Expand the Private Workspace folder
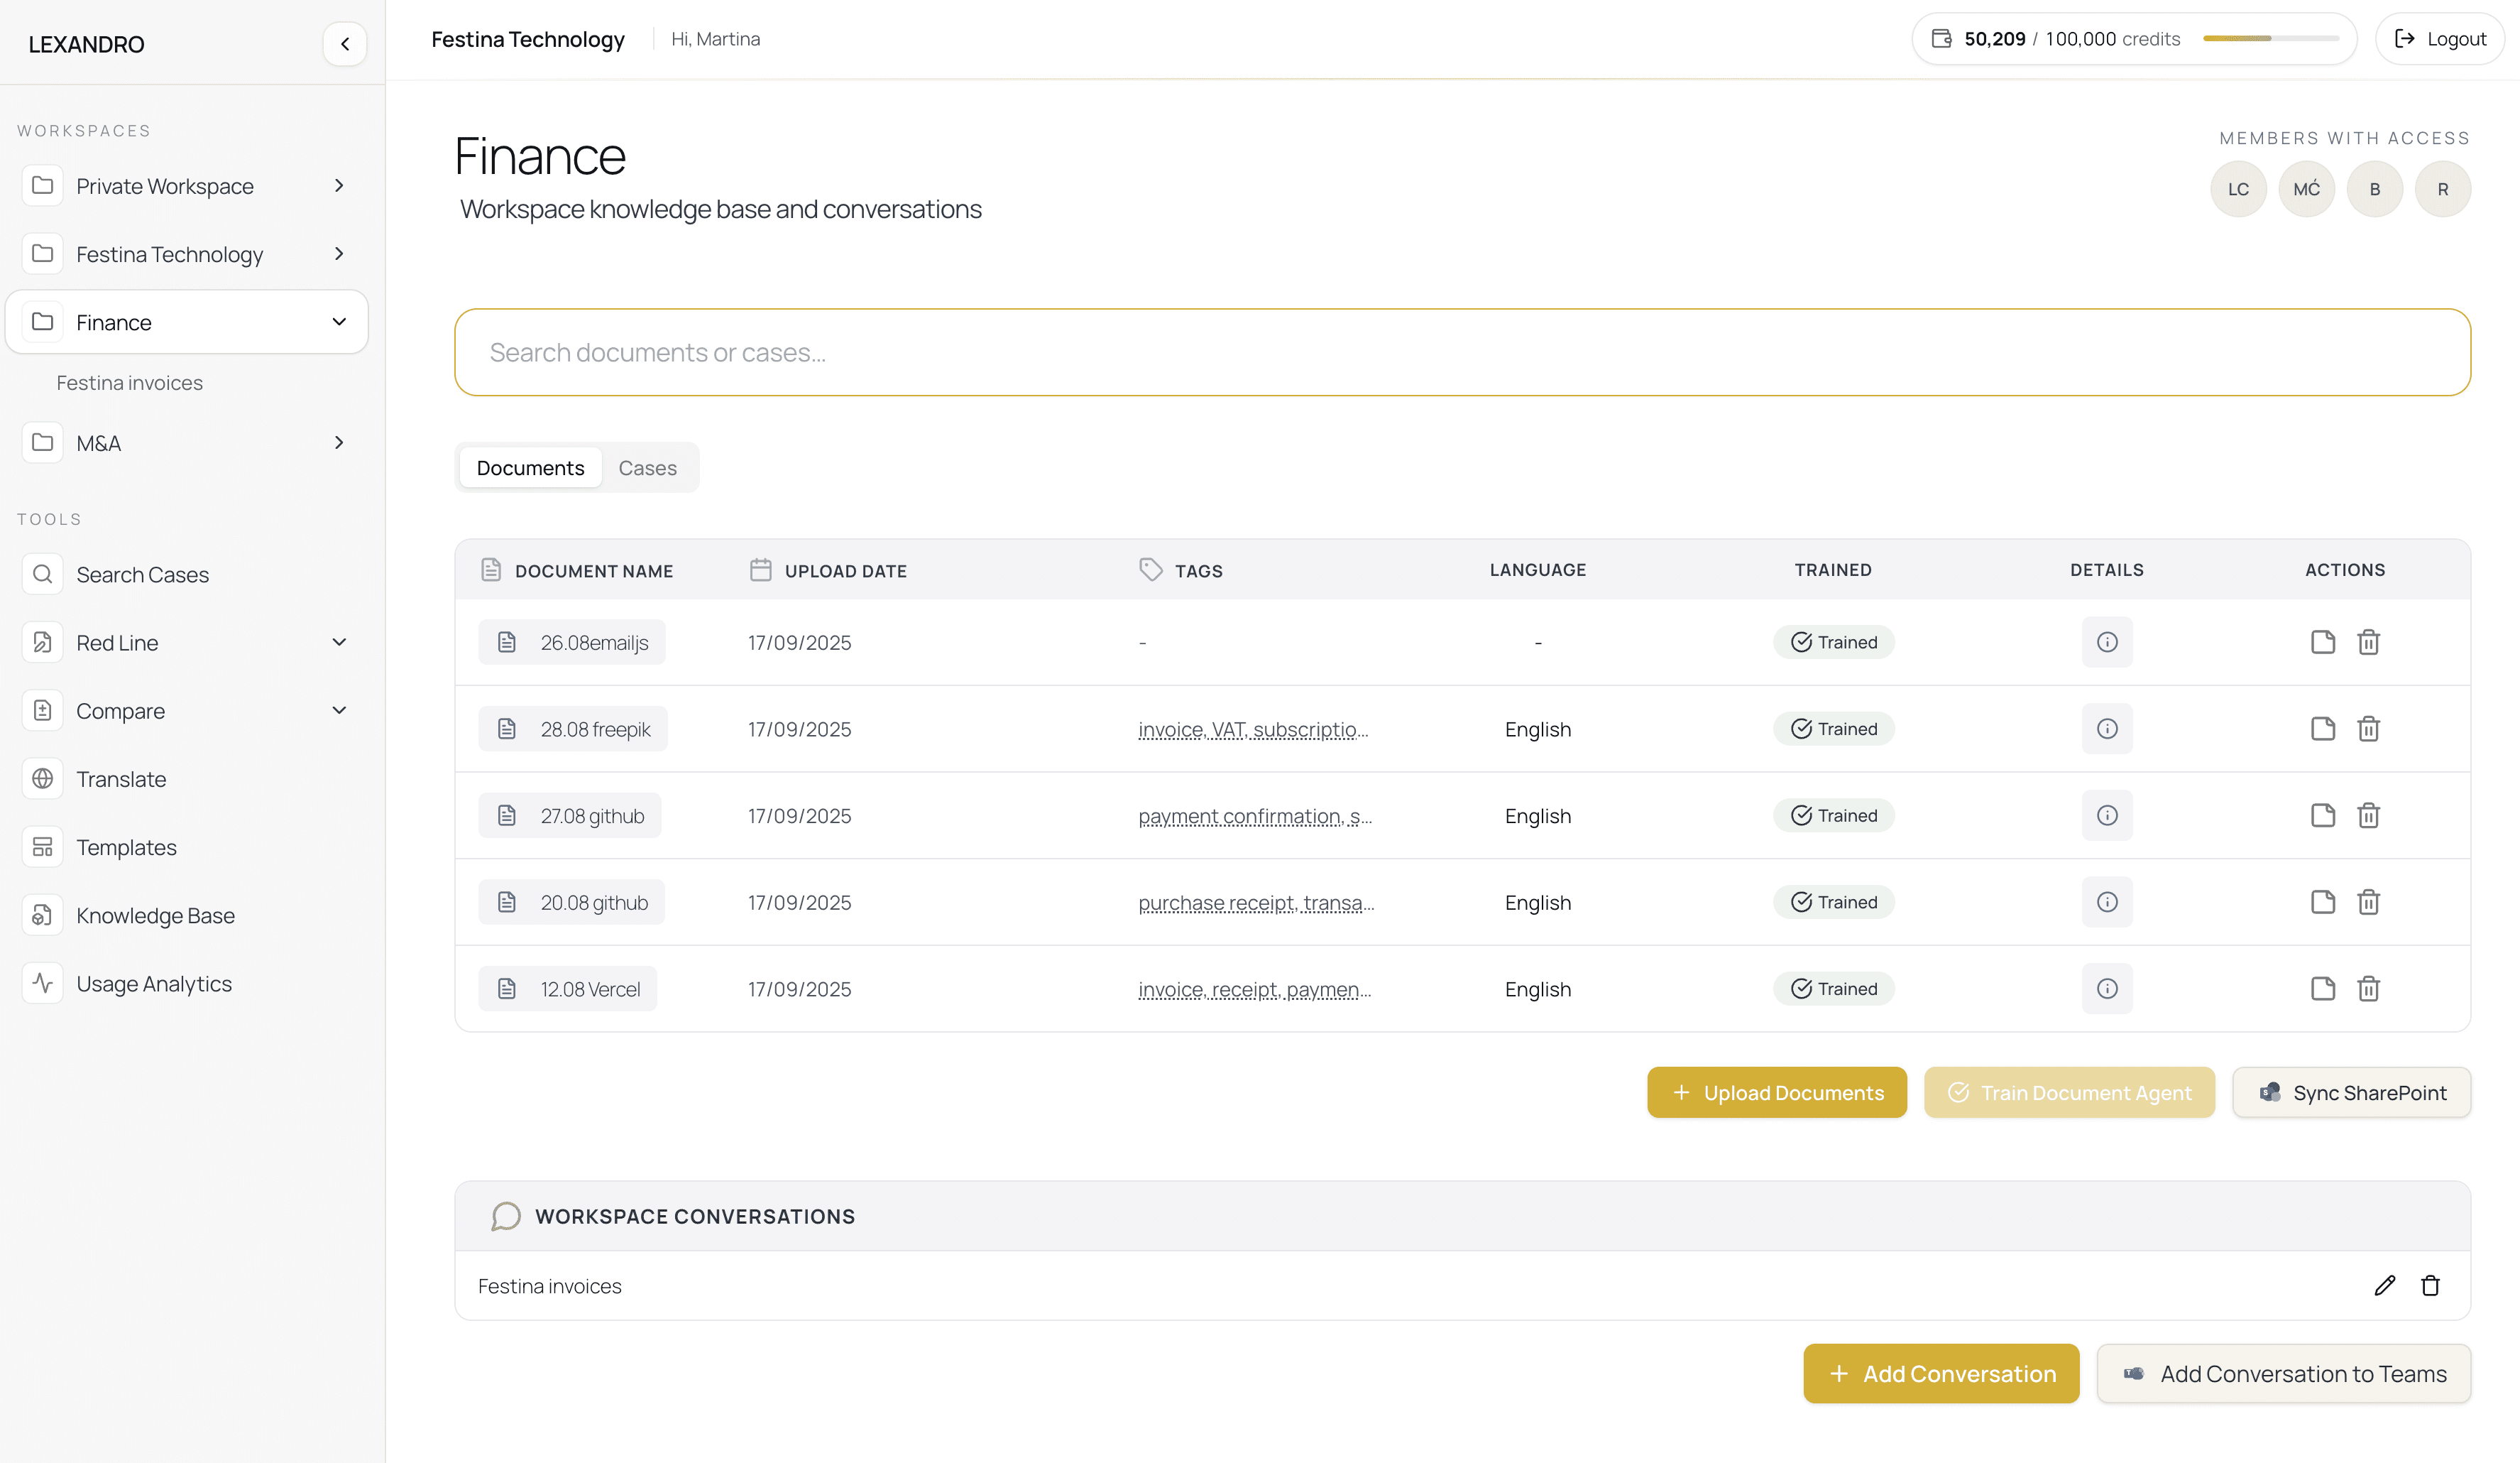 (339, 186)
